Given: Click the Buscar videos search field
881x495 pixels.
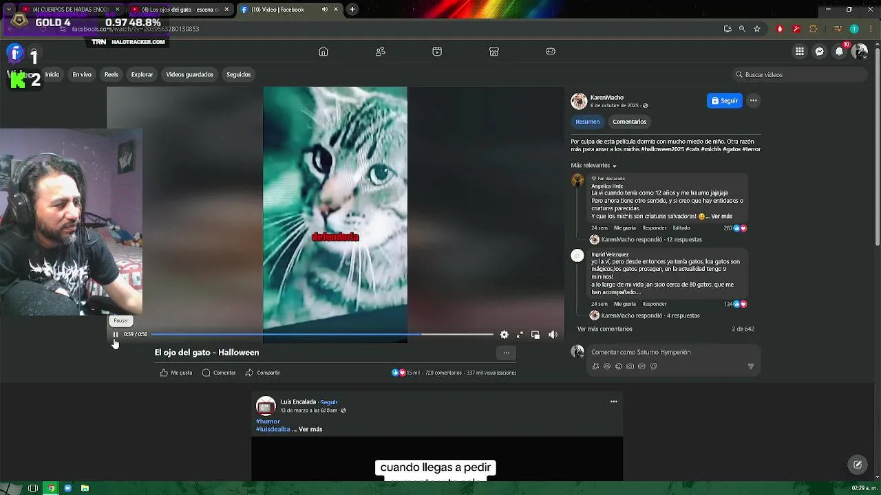Looking at the screenshot, I should 798,74.
